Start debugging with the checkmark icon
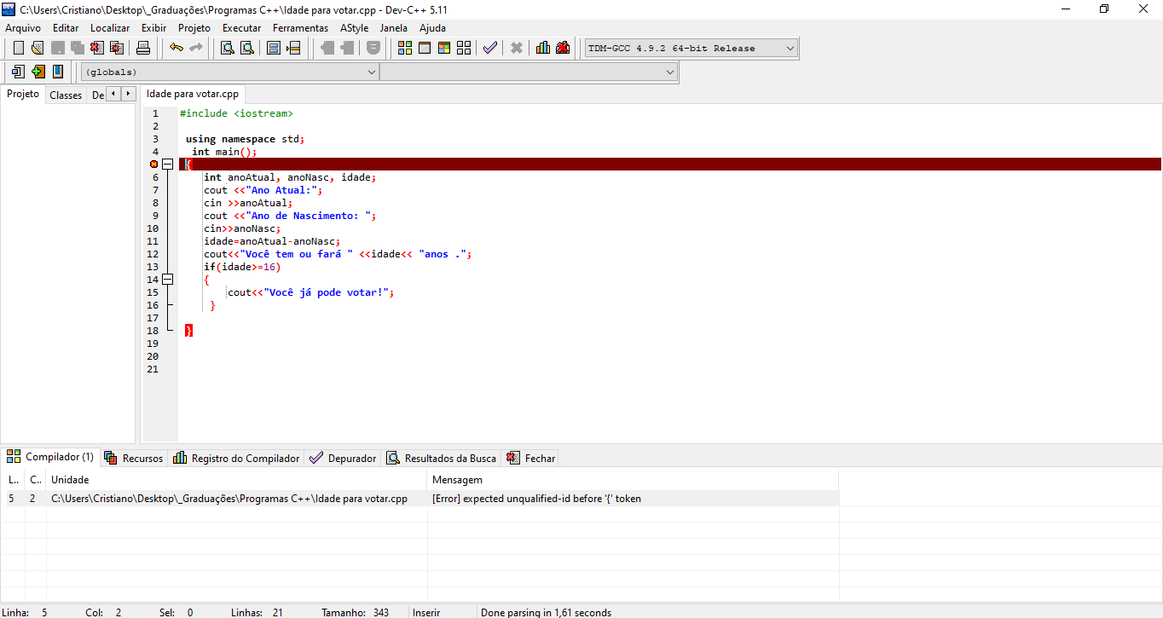The image size is (1163, 618). [x=489, y=48]
